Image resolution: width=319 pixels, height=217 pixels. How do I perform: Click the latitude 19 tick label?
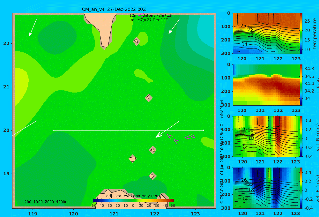pyautogui.click(x=6, y=174)
